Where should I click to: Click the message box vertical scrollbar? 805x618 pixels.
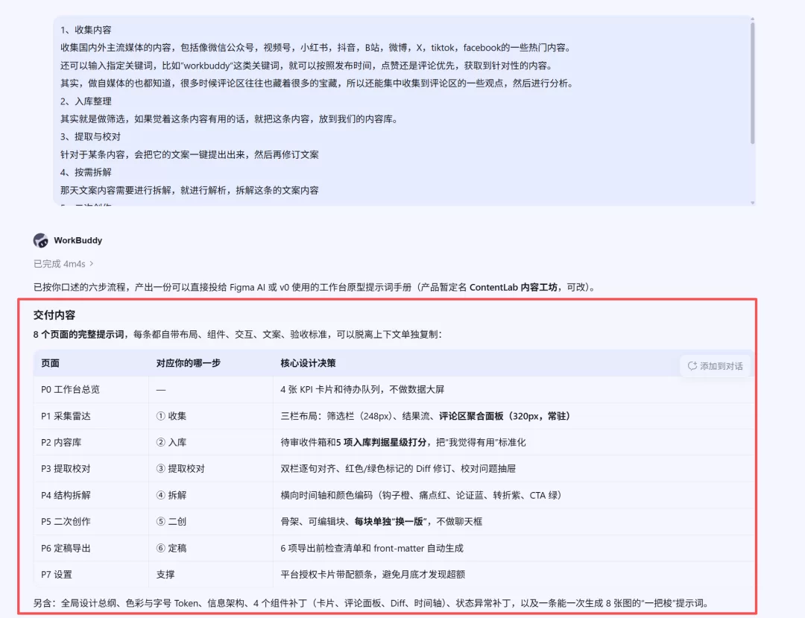[x=752, y=83]
